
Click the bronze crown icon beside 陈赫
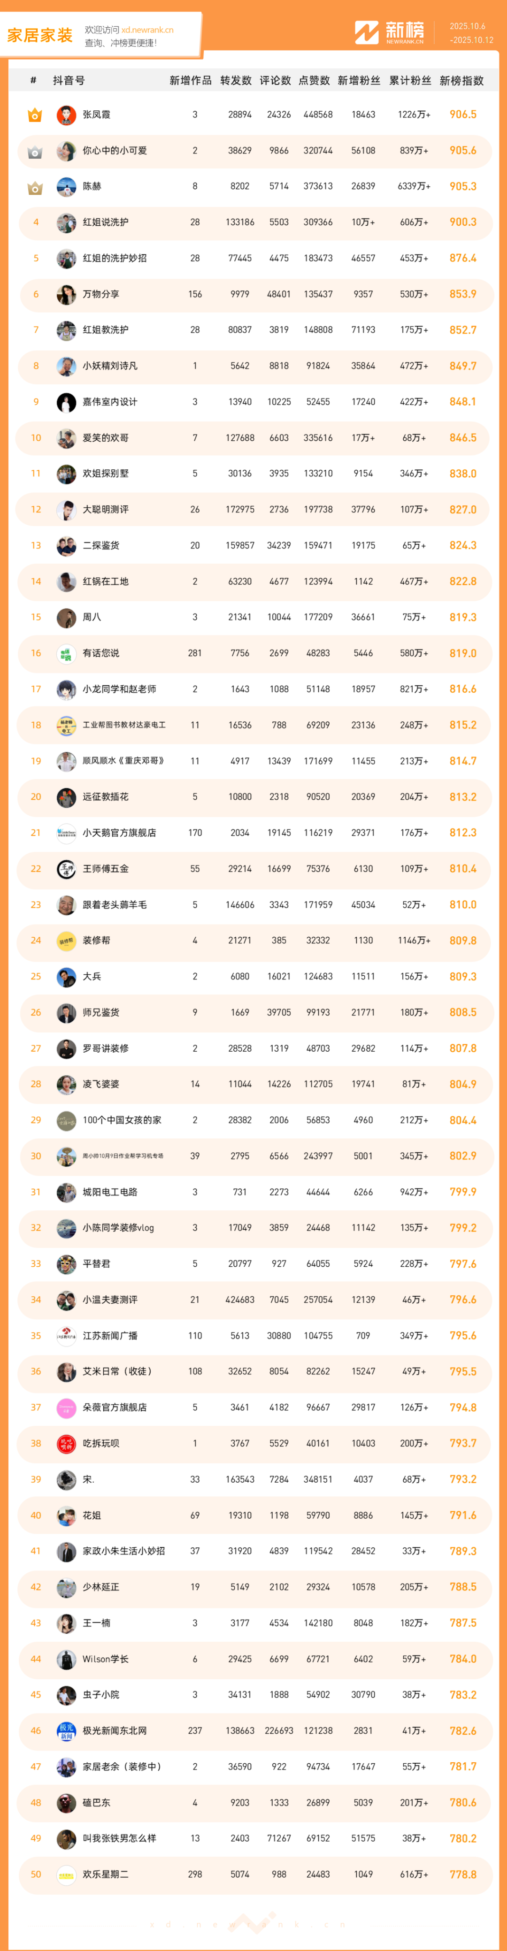pos(35,187)
